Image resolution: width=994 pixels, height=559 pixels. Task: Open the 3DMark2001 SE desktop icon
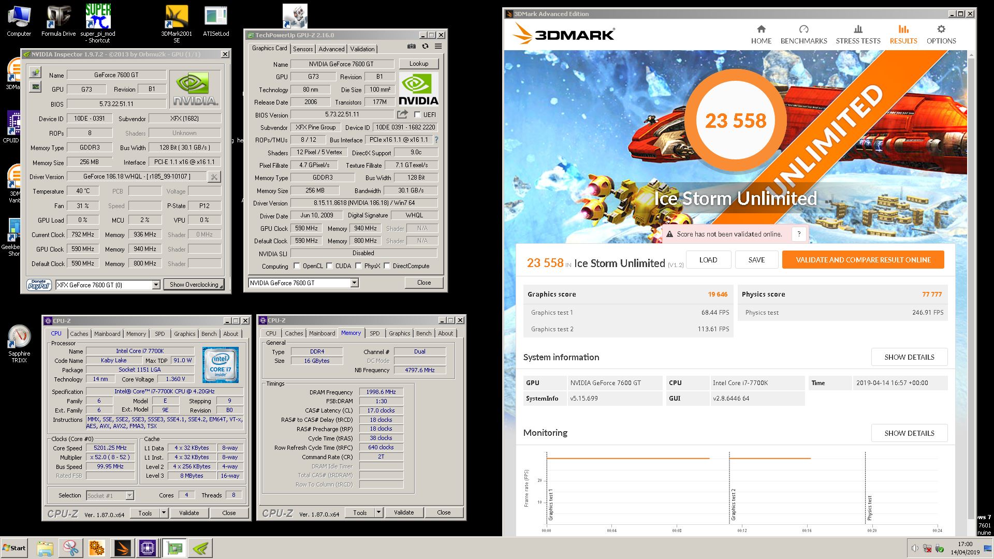coord(177,24)
